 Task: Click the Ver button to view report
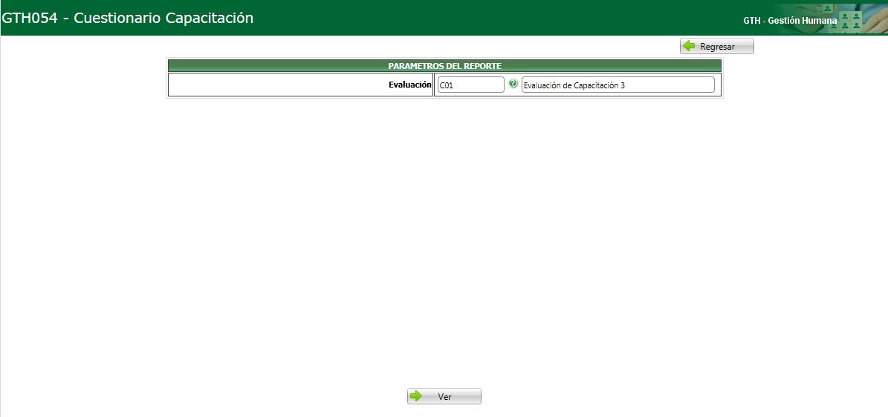pos(444,397)
